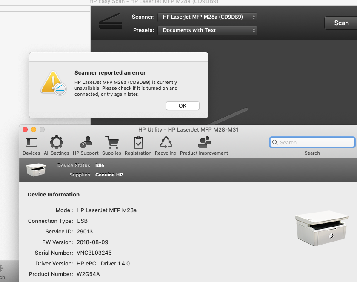Click the small printer icon beside Device Status
Screen dimensions: 357x282
click(36, 170)
